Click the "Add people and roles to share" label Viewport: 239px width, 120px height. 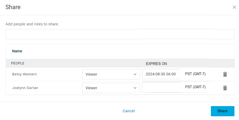tap(32, 24)
